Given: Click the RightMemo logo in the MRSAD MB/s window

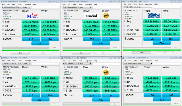Looking at the screenshot, I should tap(32, 16).
